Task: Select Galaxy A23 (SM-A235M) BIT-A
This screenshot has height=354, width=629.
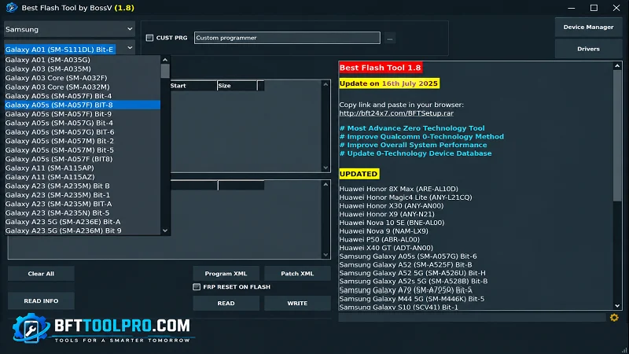Action: tap(83, 204)
